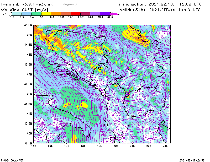
Task: Click the grey "( . x . degree )" text
Action: coord(64,4)
